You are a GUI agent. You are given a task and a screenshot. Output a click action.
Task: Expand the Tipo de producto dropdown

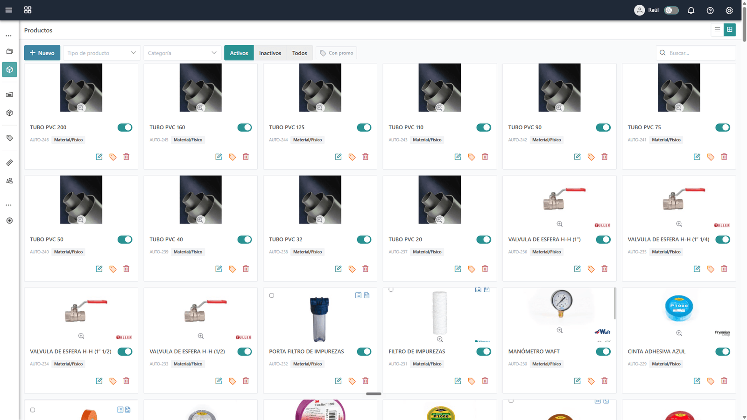[x=101, y=53]
